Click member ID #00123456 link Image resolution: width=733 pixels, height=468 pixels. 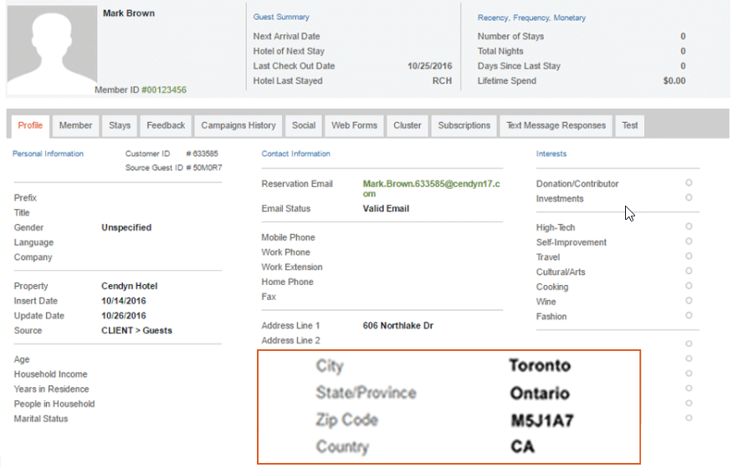click(x=164, y=89)
